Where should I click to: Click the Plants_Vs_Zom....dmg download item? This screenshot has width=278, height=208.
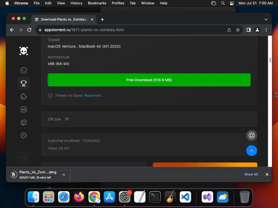38,175
